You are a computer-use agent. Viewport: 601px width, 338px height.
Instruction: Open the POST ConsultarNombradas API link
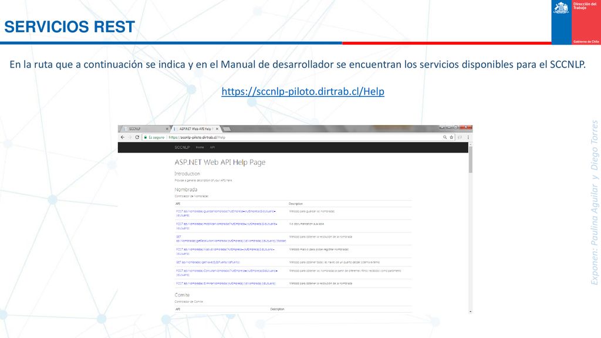point(227,272)
